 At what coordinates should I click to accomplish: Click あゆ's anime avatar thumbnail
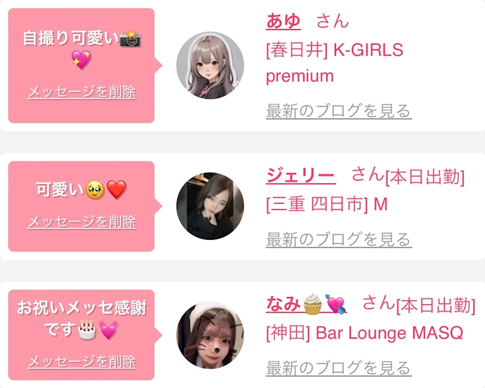(210, 65)
